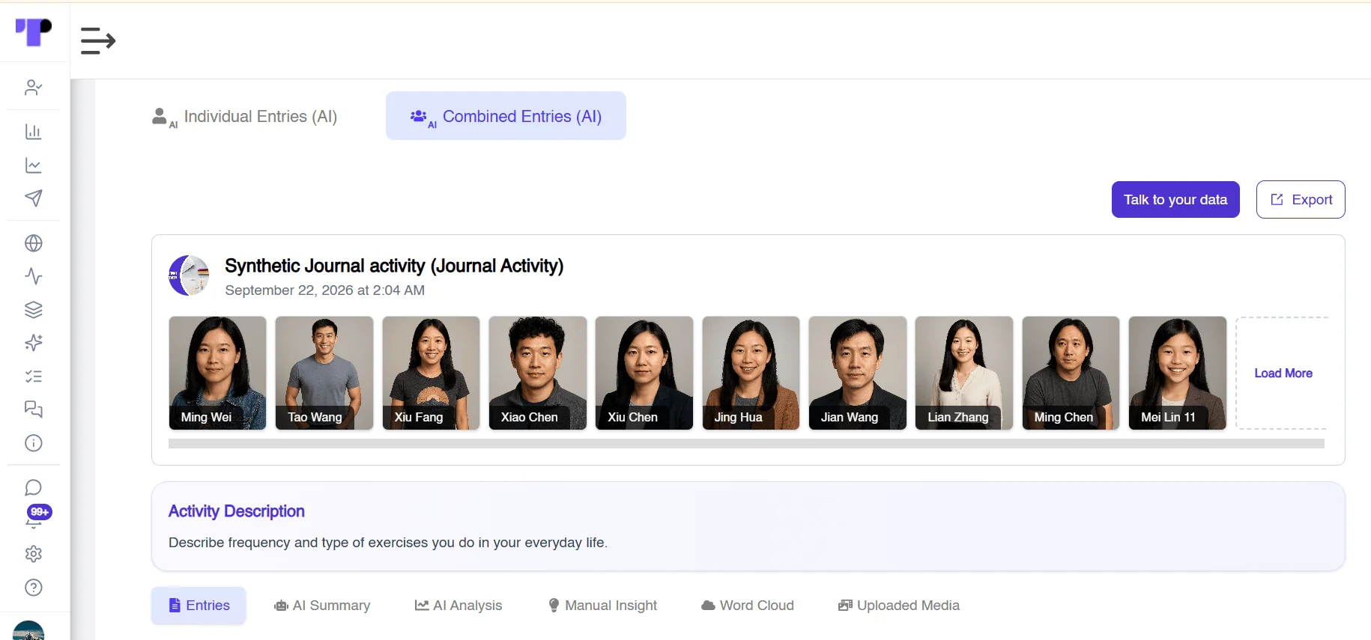Open the settings gear icon

pos(34,554)
